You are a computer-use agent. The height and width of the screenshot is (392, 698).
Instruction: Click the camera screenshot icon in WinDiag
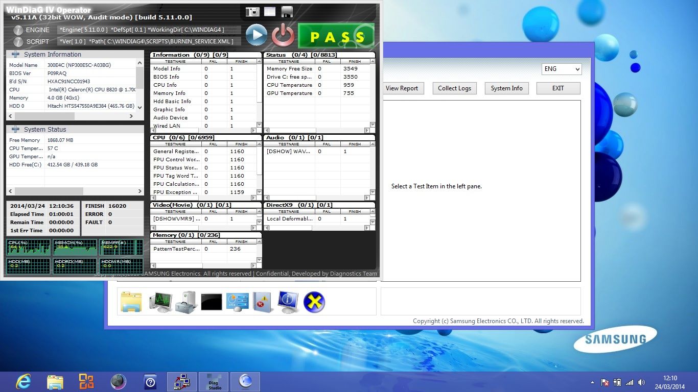(252, 12)
